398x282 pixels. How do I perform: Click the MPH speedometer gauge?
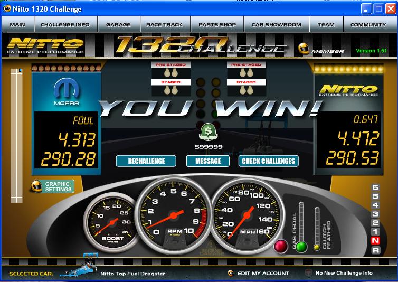pos(247,215)
